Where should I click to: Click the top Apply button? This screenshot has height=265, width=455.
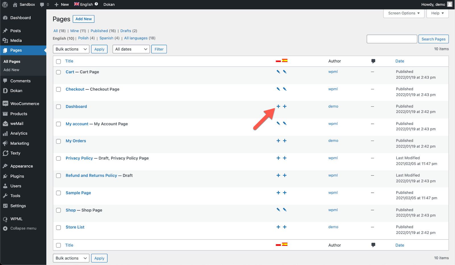pyautogui.click(x=99, y=49)
